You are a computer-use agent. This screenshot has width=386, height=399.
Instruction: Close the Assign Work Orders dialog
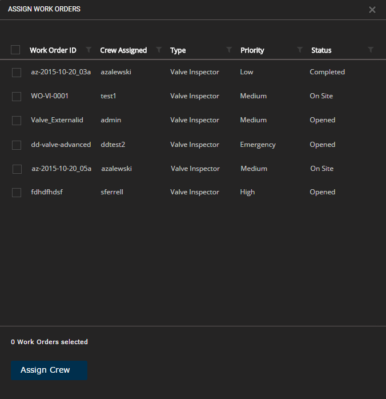pos(372,10)
